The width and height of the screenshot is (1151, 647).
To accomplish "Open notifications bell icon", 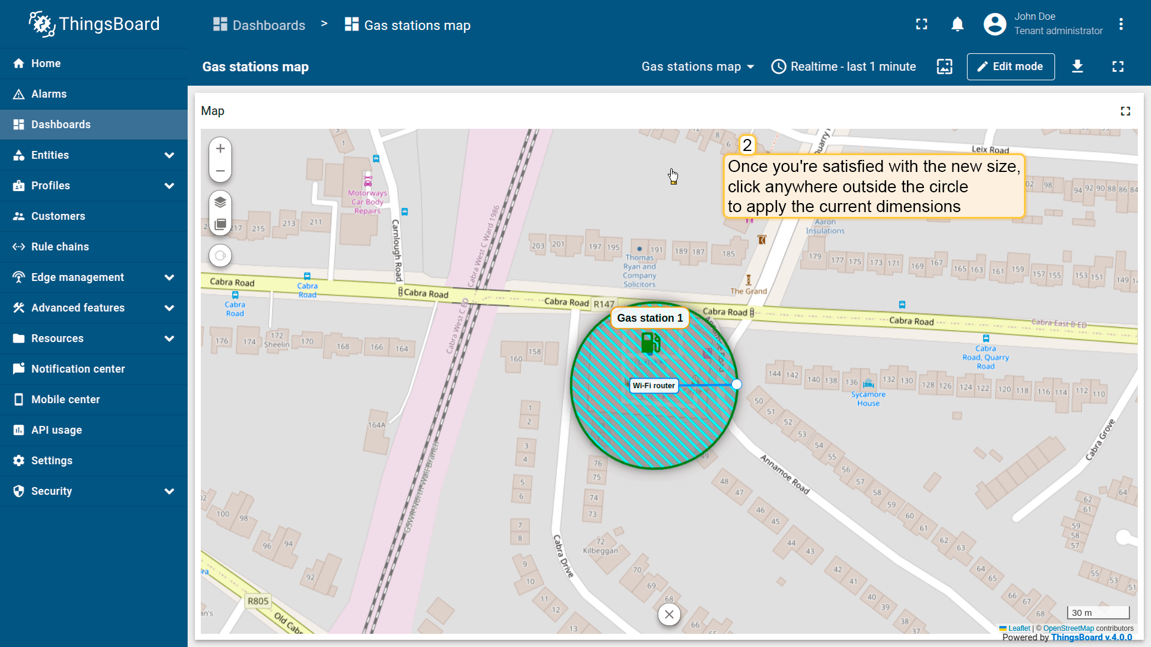I will (957, 25).
